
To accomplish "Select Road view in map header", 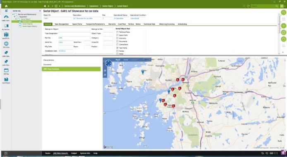I will click(118, 60).
